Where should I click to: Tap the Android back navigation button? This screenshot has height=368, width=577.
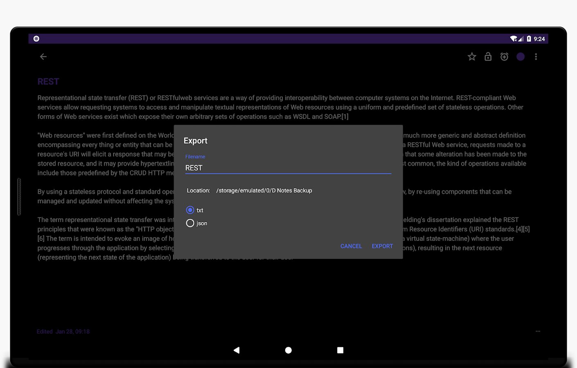237,350
